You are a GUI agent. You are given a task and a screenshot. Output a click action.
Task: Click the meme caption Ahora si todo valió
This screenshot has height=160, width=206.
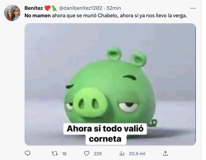pos(105,128)
